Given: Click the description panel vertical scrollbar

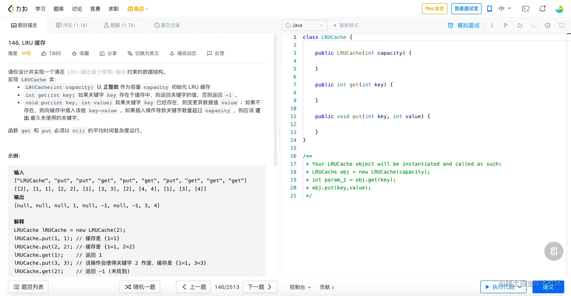Looking at the screenshot, I should click(275, 99).
